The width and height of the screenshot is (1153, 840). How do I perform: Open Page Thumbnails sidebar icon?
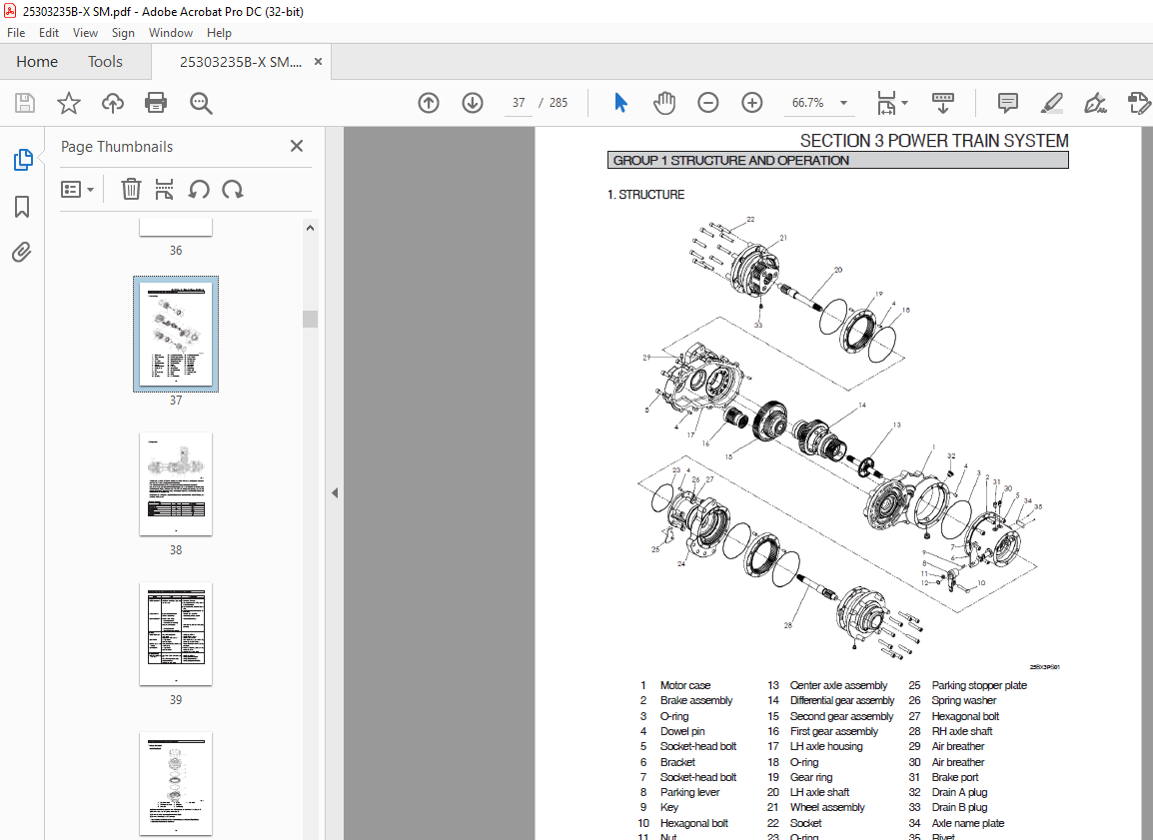[x=23, y=160]
